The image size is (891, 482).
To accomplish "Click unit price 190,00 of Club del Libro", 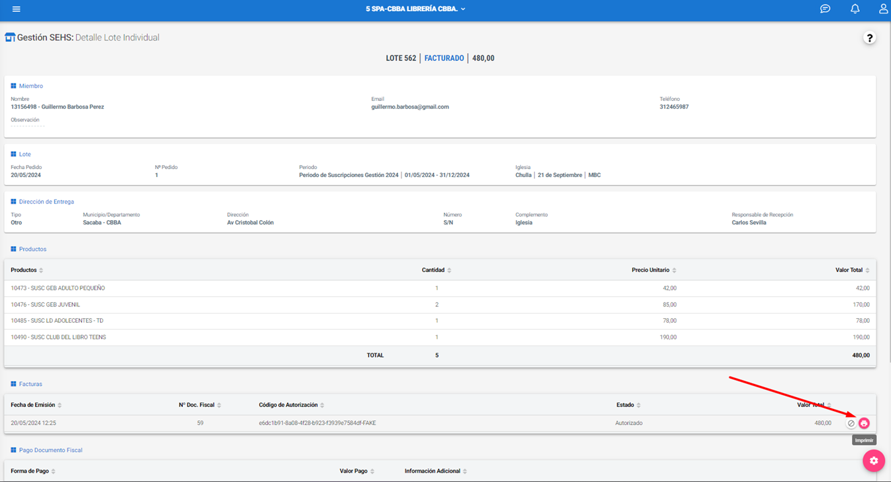I will click(668, 337).
